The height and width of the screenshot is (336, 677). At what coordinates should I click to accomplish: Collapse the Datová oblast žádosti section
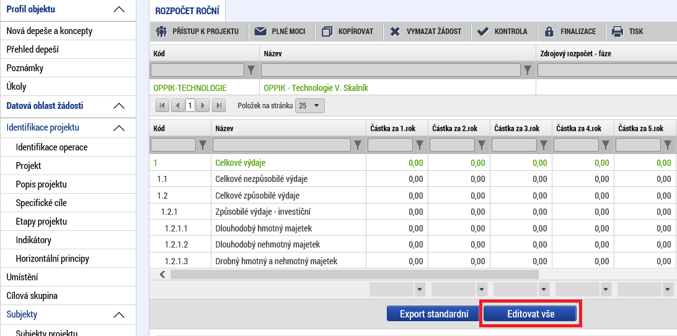point(119,106)
